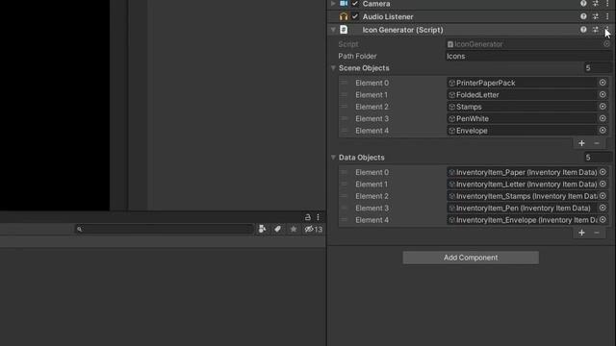Add an element to Scene Objects
The height and width of the screenshot is (346, 616).
(581, 143)
